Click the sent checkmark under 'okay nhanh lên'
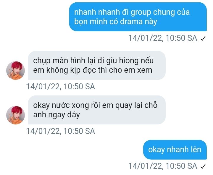This screenshot has width=213, height=175. [x=203, y=166]
